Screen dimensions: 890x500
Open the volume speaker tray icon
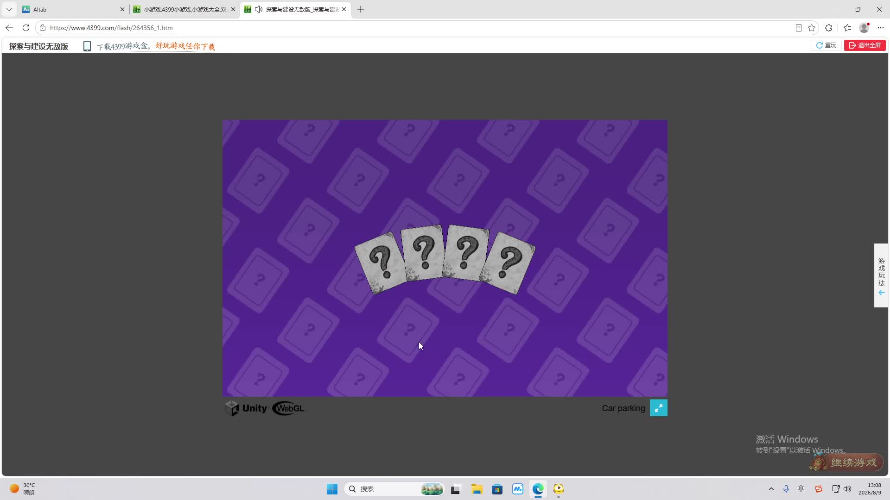pos(847,489)
